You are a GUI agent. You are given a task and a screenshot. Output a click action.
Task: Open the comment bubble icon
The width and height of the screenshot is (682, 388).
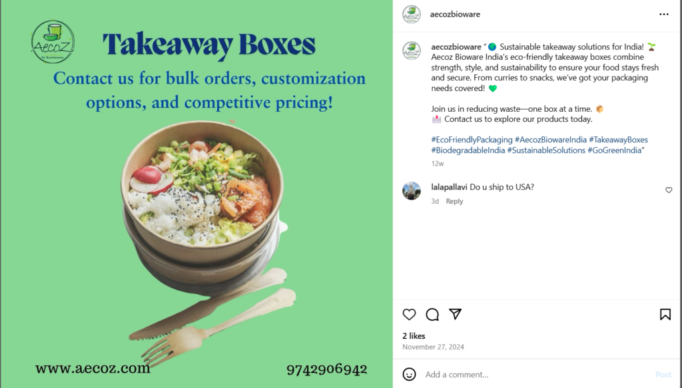[432, 314]
